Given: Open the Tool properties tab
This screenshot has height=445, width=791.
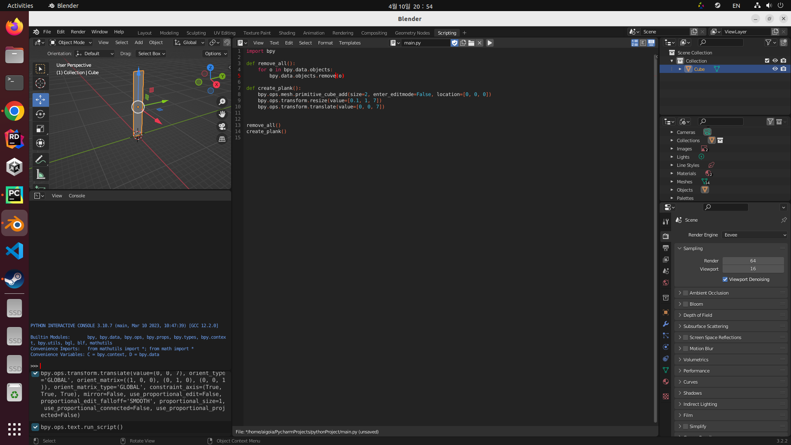Looking at the screenshot, I should coord(666,222).
